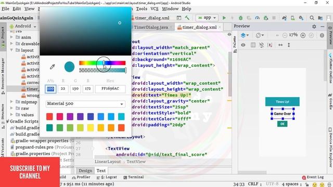Open the File menu
This screenshot has height=187, width=333.
[5, 9]
